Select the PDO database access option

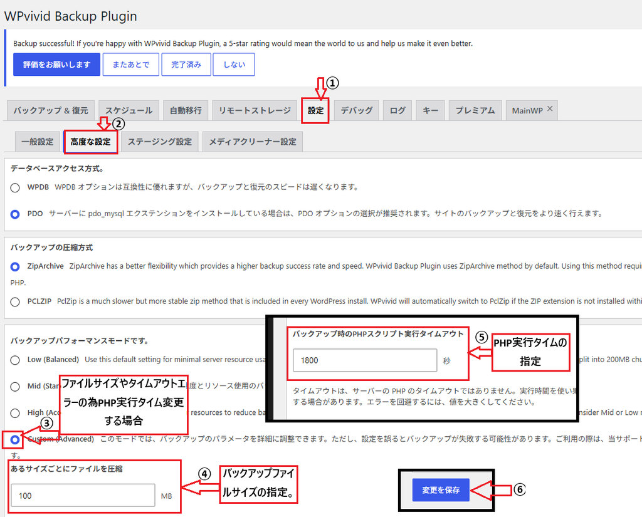pyautogui.click(x=15, y=214)
